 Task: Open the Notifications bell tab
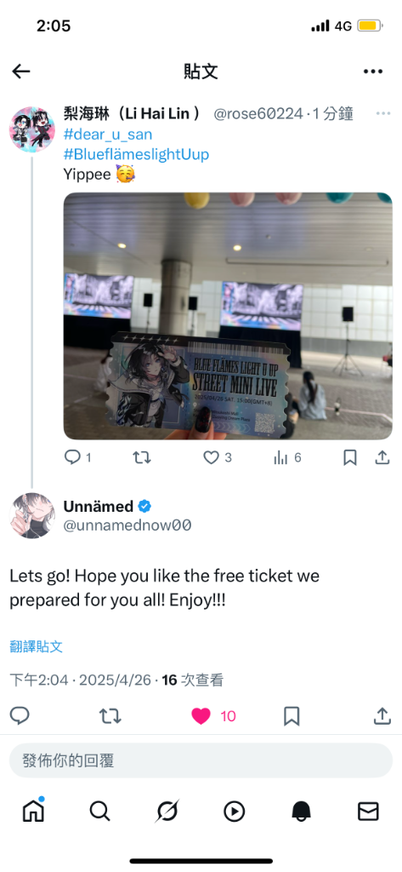[301, 812]
